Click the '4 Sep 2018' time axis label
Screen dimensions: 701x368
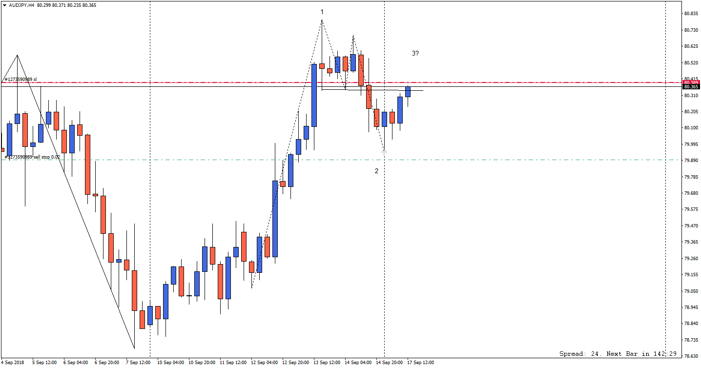click(x=13, y=363)
